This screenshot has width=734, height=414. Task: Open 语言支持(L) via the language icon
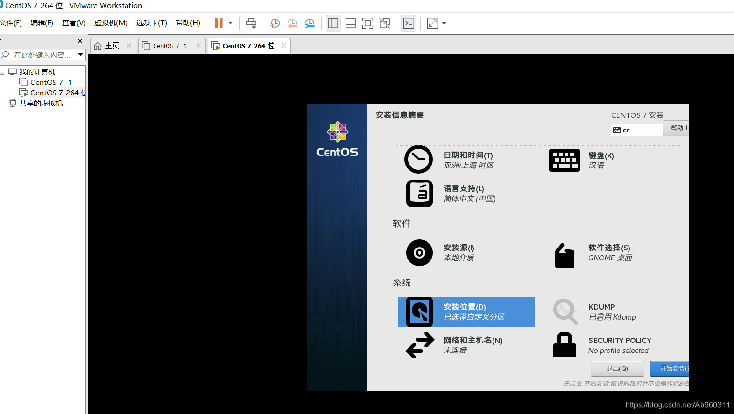(419, 194)
